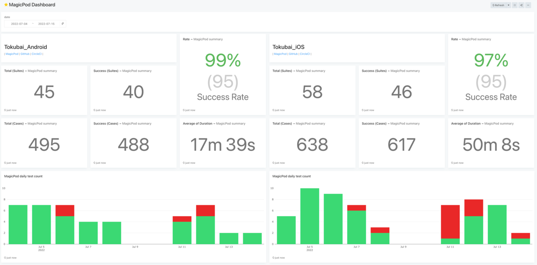Click iOS Total (Suites) value 58
Image resolution: width=537 pixels, height=265 pixels.
(x=312, y=92)
